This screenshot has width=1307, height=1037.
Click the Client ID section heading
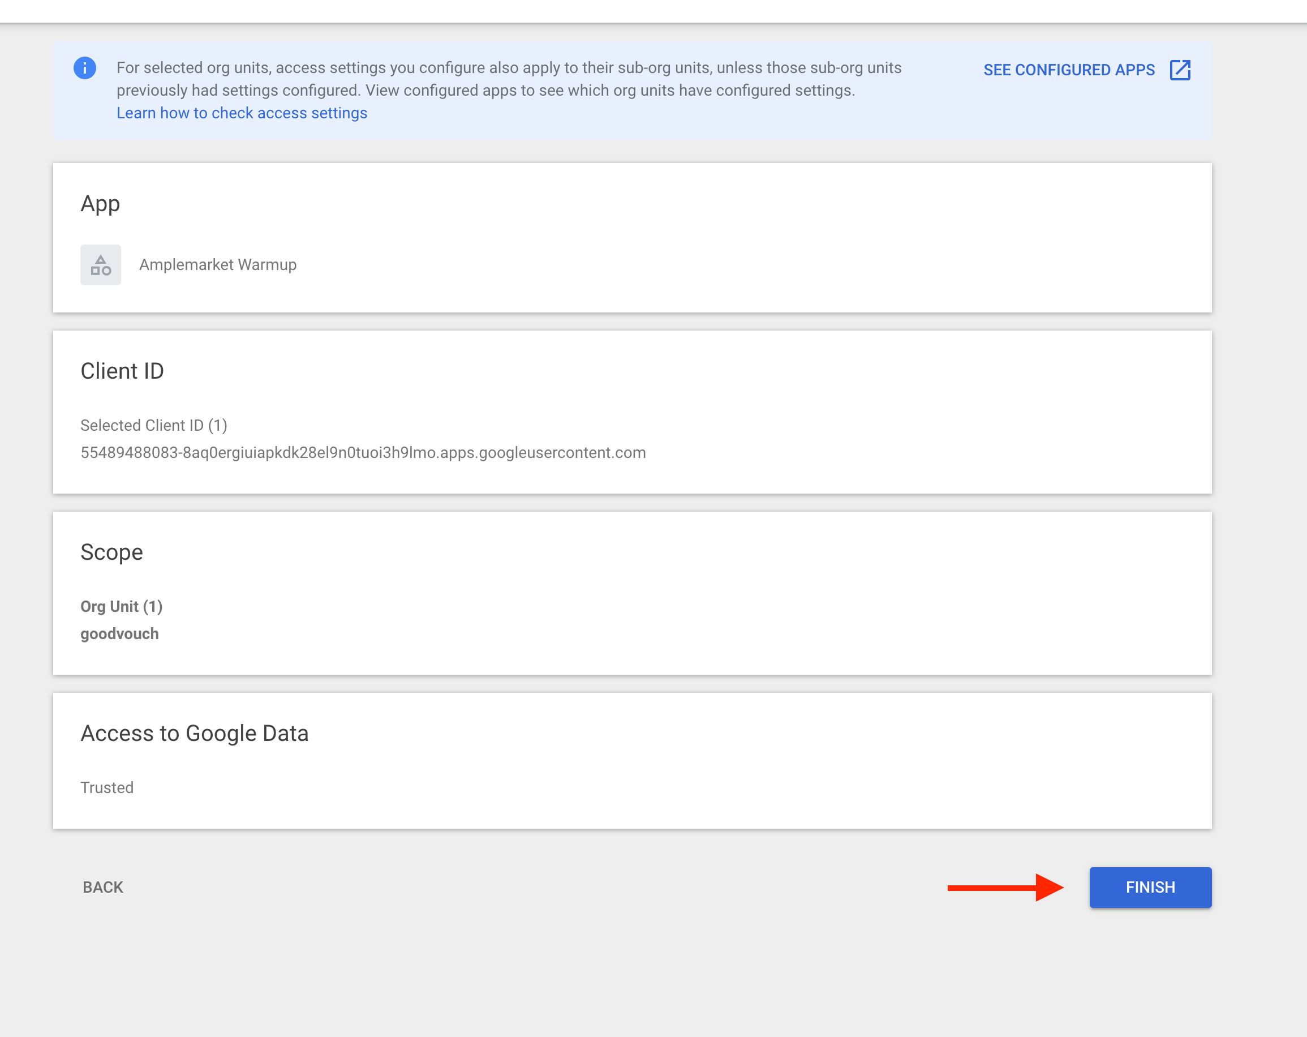click(x=122, y=371)
